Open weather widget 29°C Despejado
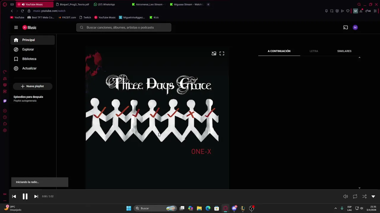The image size is (380, 213). coord(12,208)
